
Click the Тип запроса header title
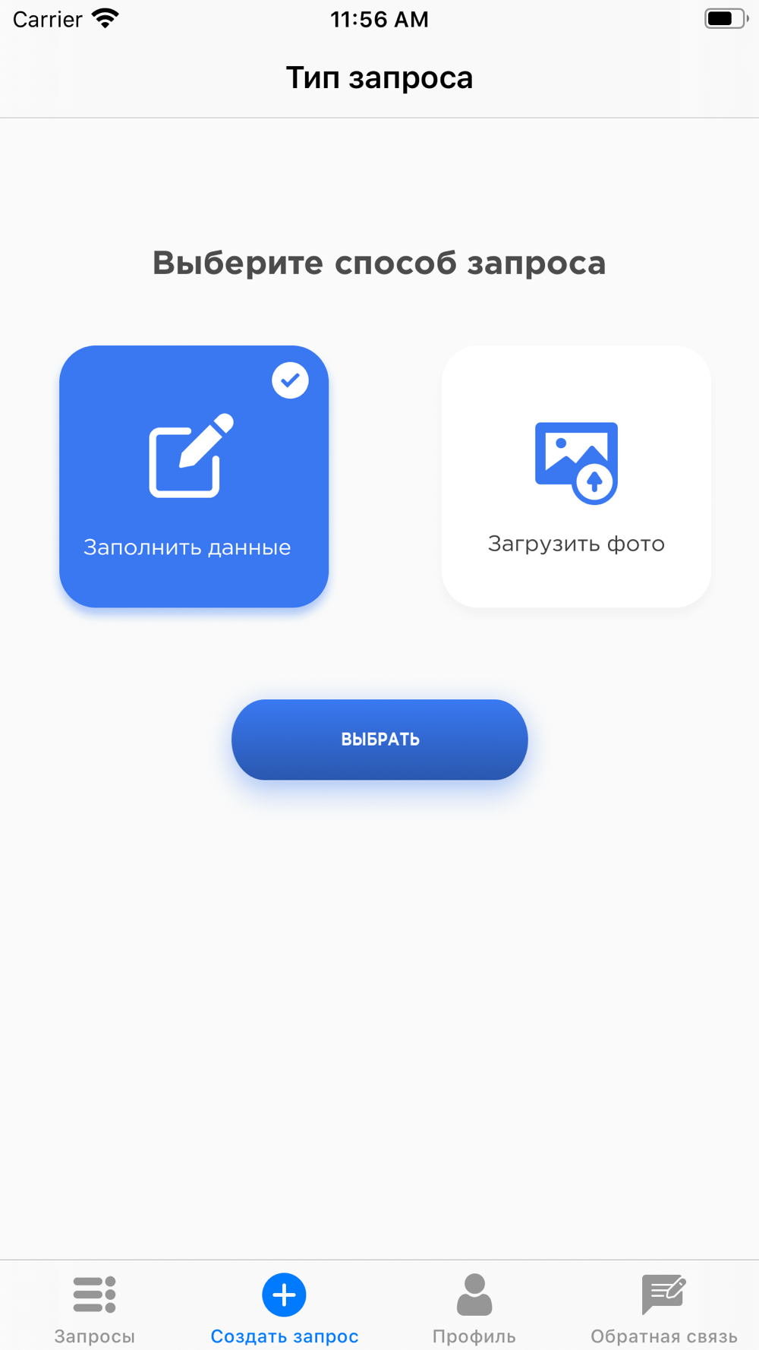pyautogui.click(x=379, y=78)
